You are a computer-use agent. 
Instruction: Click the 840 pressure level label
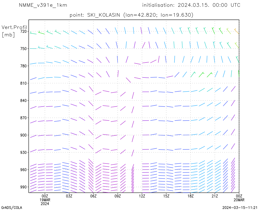(23, 101)
